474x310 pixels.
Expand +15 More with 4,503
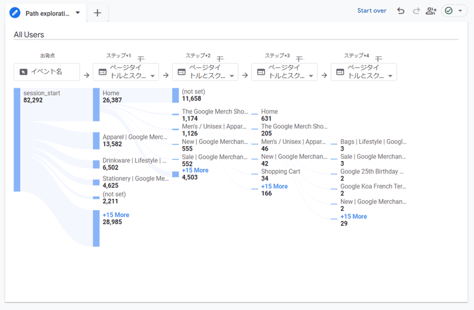[195, 170]
